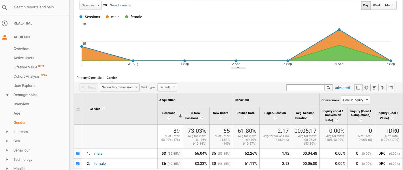Click help icon next to Bounce Rate
The image size is (403, 170).
[245, 118]
